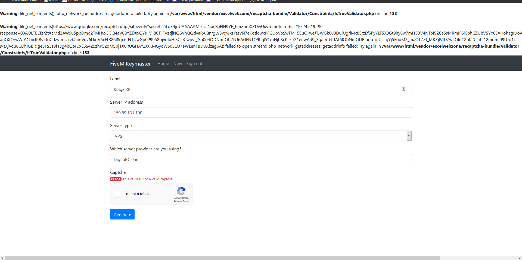Screen dimensions: 522x260
Task: Open the Petco Volunteer Board bookmark
Action: pos(23,1)
